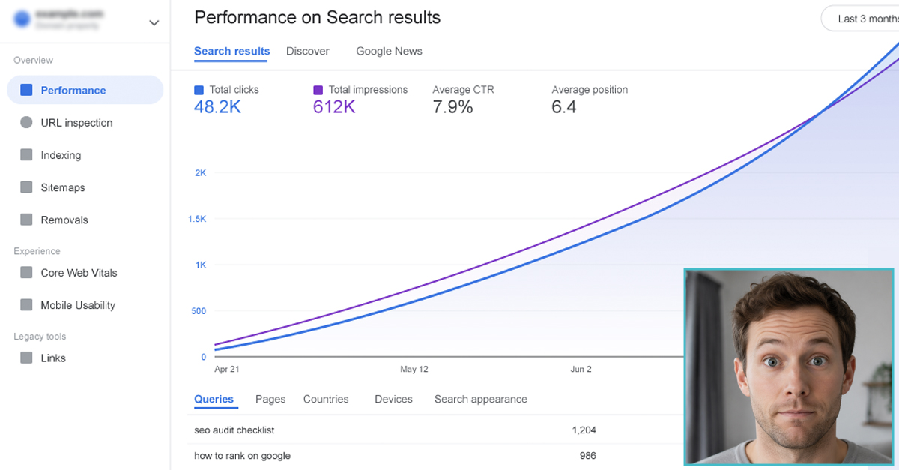Click the Core Web Vitals icon
This screenshot has width=899, height=470.
(x=26, y=273)
